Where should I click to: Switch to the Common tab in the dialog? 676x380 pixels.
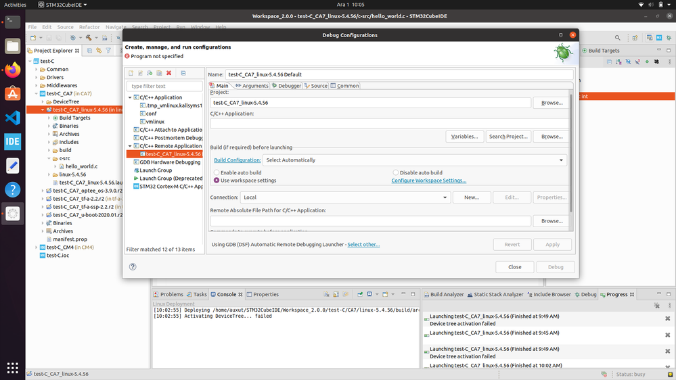344,86
